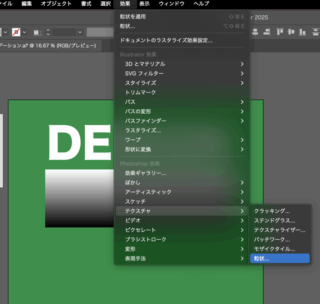
Task: Click the horizontal align center icon
Action: coord(255,32)
